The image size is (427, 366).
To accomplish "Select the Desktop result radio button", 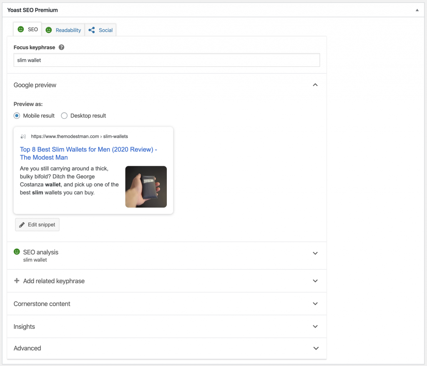I will point(64,116).
